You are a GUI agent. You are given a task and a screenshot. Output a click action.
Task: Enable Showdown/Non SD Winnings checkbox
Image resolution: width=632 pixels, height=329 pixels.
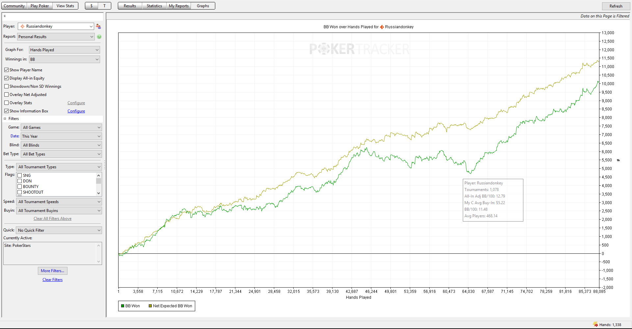tap(6, 86)
